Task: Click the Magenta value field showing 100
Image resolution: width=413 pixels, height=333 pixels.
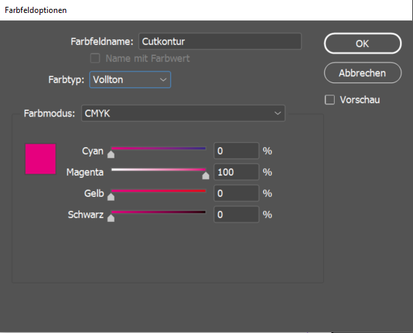Action: [236, 172]
